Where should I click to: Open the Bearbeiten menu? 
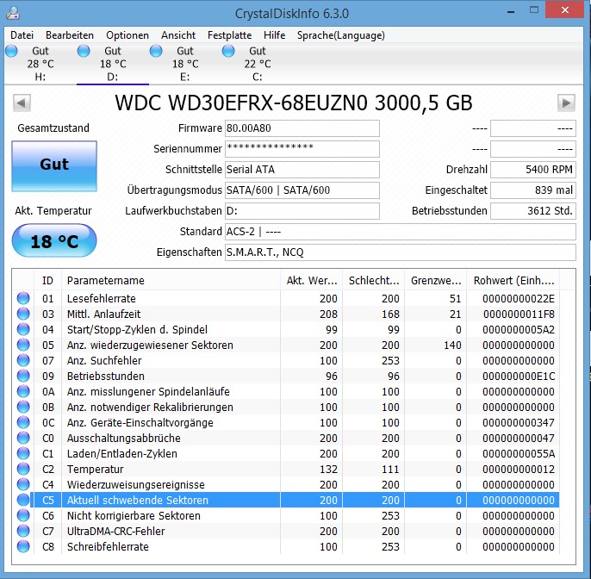(70, 35)
